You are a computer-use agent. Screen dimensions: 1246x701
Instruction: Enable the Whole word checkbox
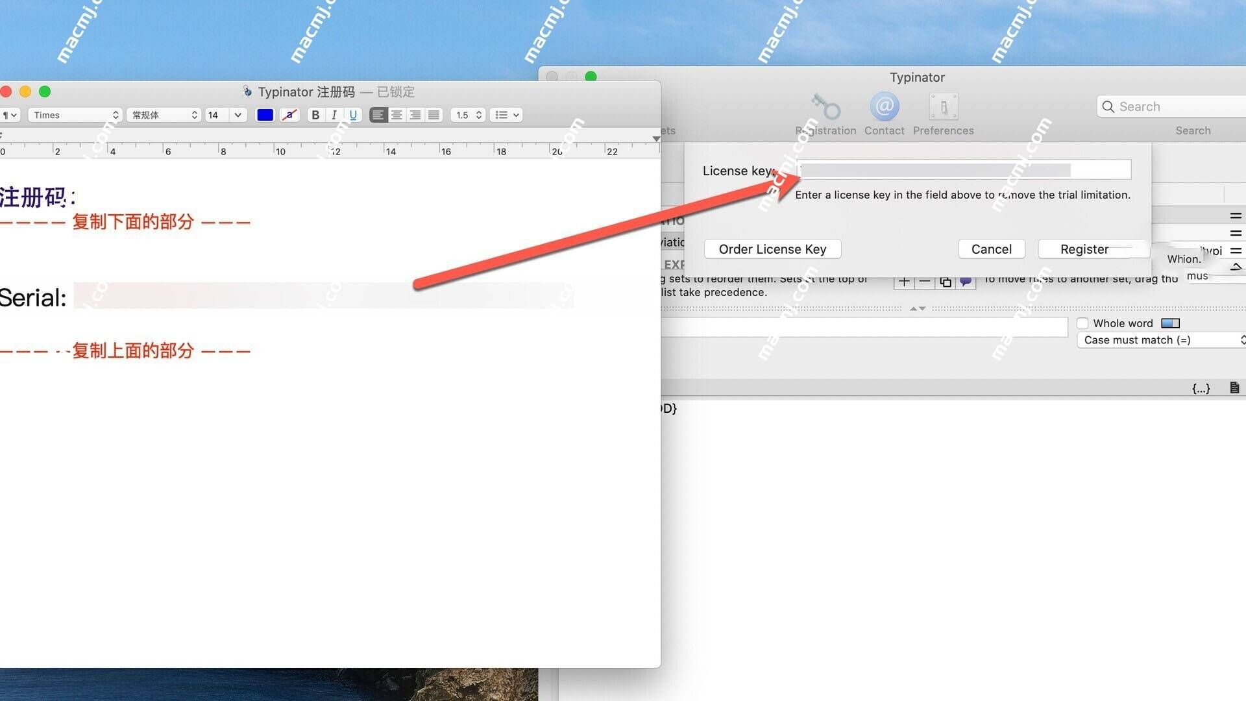click(1082, 323)
